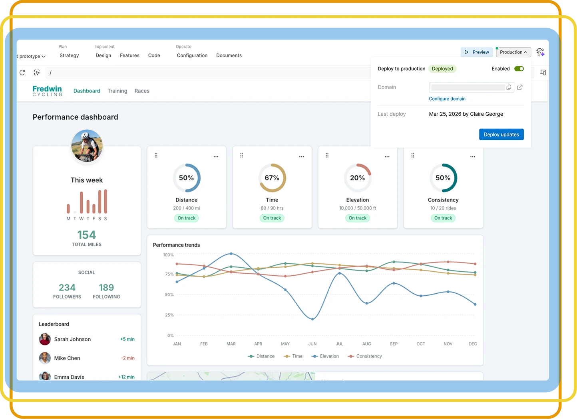Open the Elevation card more options menu

(387, 157)
